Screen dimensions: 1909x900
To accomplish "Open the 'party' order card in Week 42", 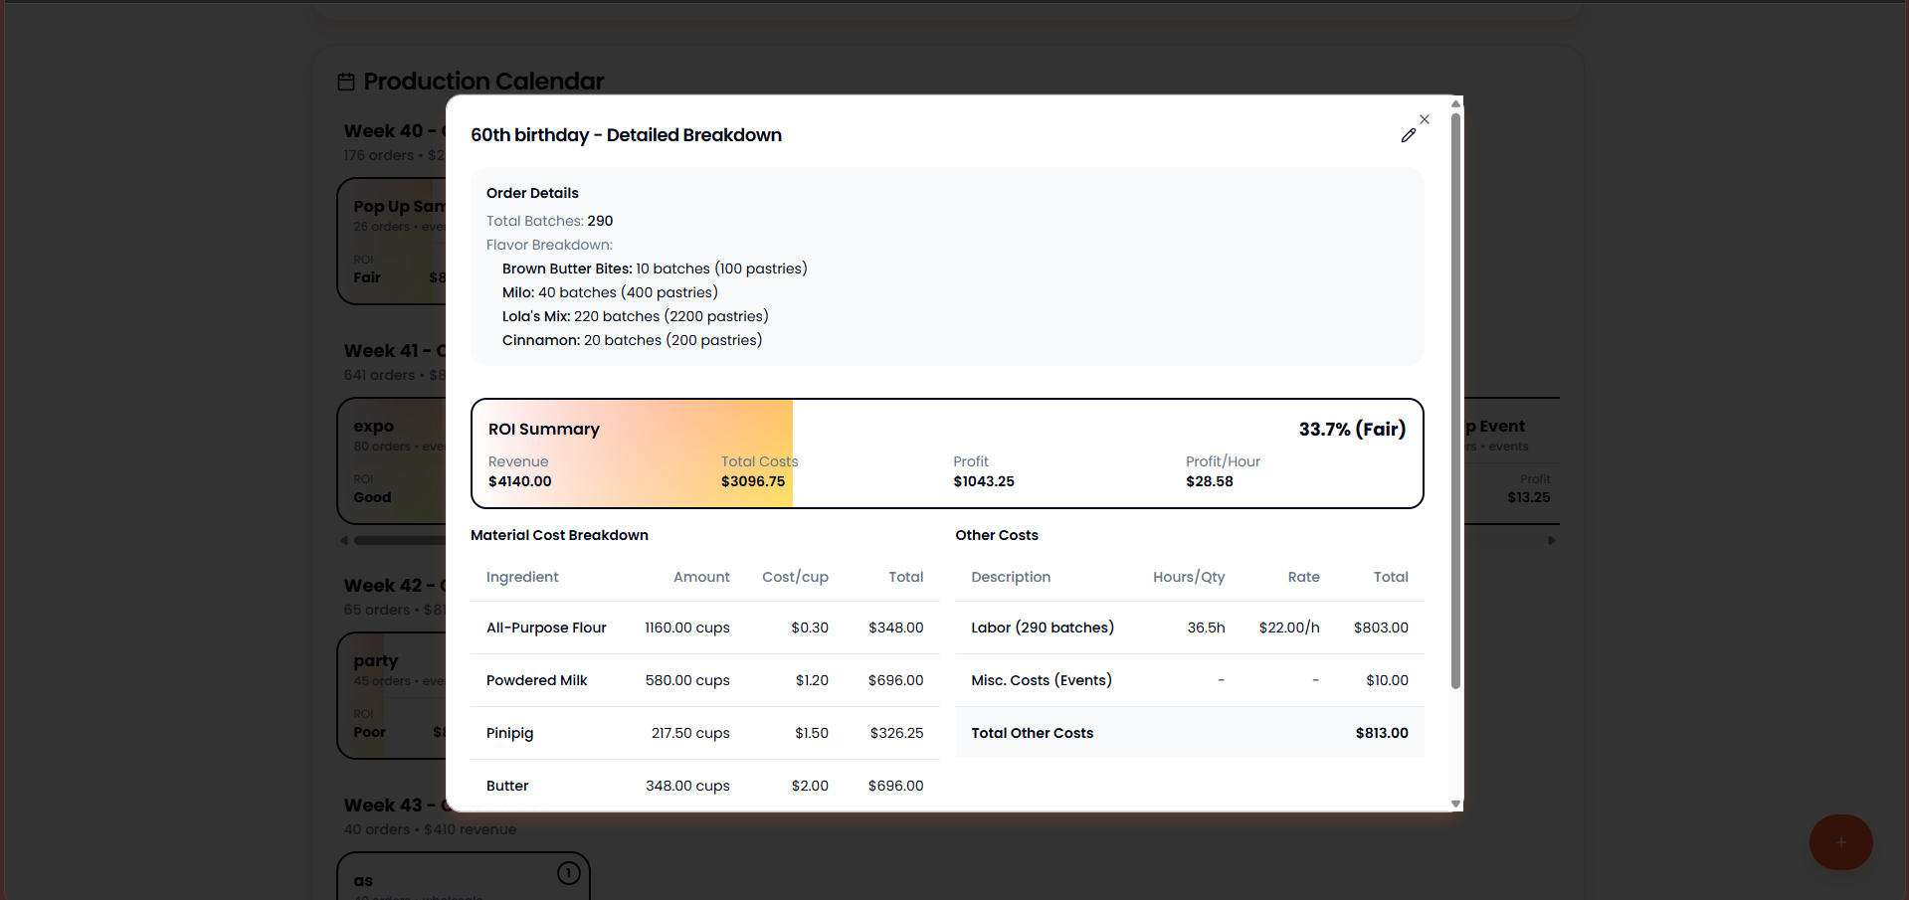I will pyautogui.click(x=392, y=695).
